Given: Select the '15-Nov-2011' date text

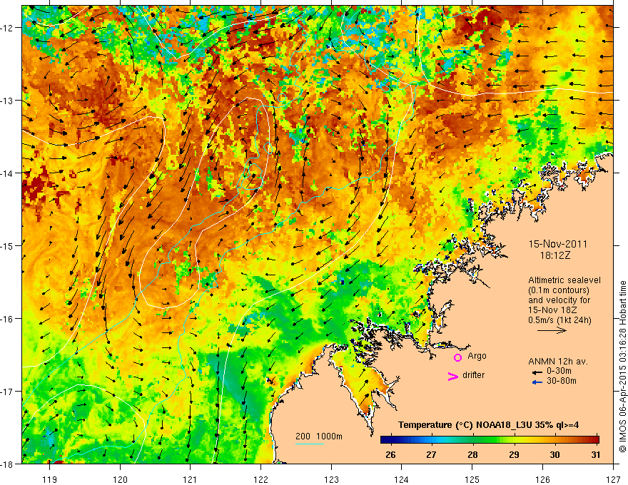Looking at the screenshot, I should coord(558,244).
